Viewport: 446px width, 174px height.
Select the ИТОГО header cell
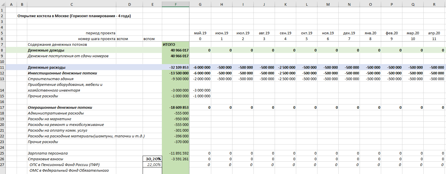[175, 45]
